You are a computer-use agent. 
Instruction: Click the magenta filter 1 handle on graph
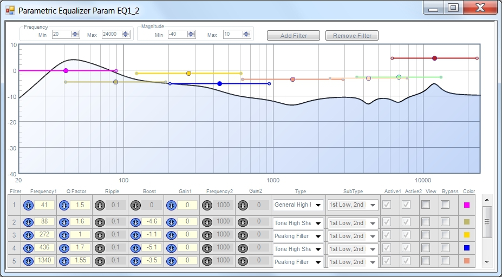pos(66,71)
